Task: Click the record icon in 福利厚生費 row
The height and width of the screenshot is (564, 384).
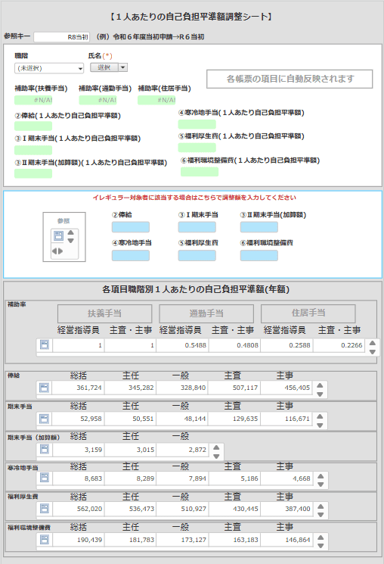Action: pos(45,508)
